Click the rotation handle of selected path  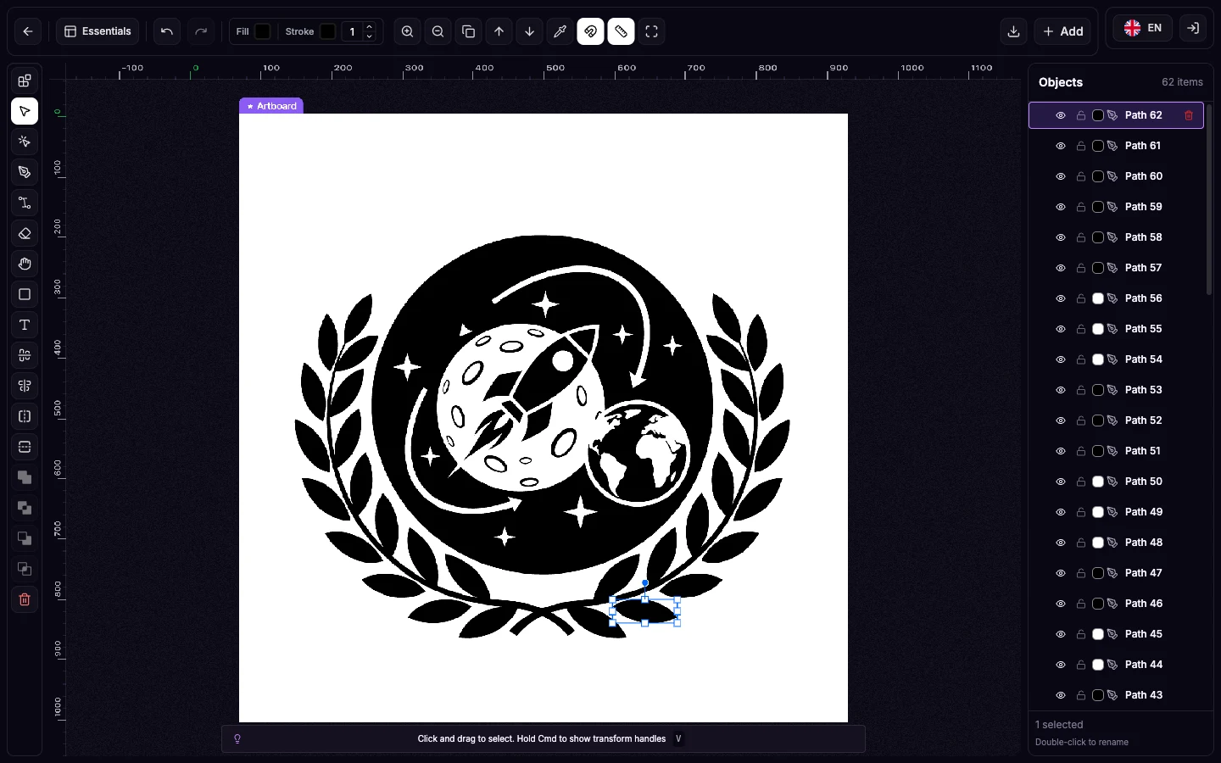645,583
